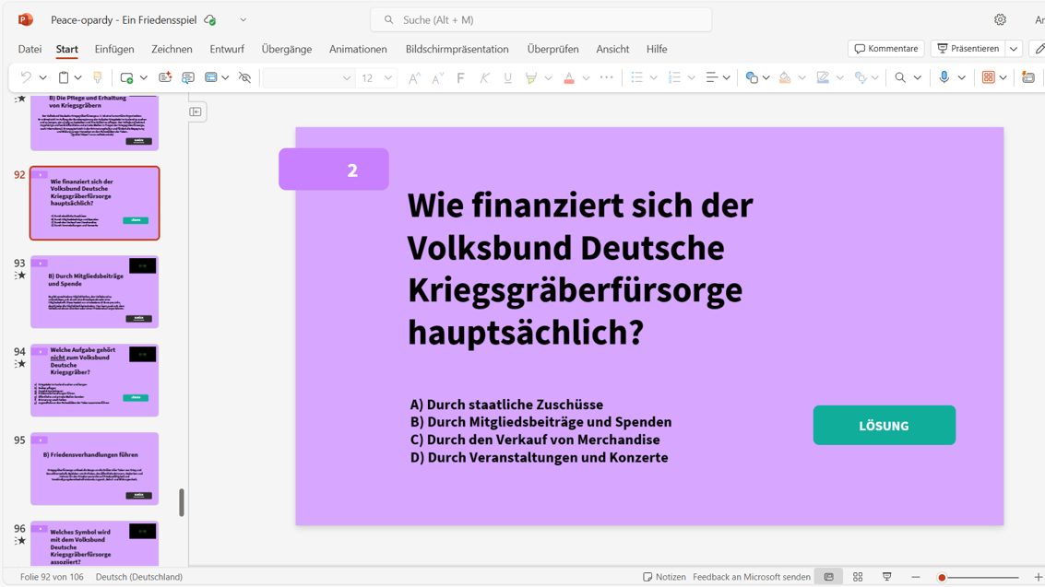This screenshot has width=1045, height=587.
Task: Click the Shapes icon in toolbar
Action: point(752,78)
